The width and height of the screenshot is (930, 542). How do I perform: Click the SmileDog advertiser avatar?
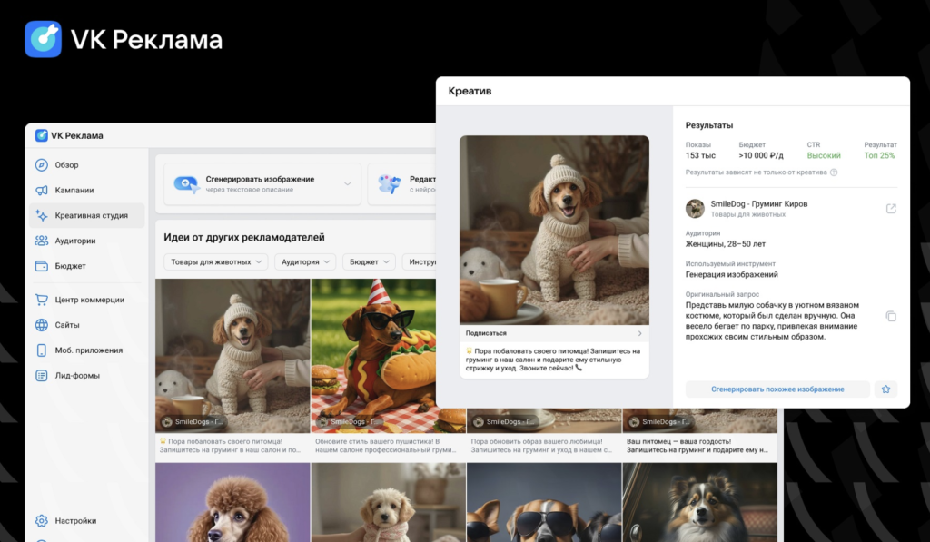[x=695, y=209]
